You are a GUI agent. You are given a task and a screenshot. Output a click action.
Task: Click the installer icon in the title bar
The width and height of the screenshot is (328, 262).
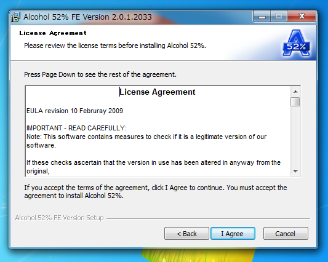click(x=15, y=17)
